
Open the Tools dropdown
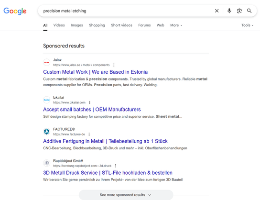point(248,25)
